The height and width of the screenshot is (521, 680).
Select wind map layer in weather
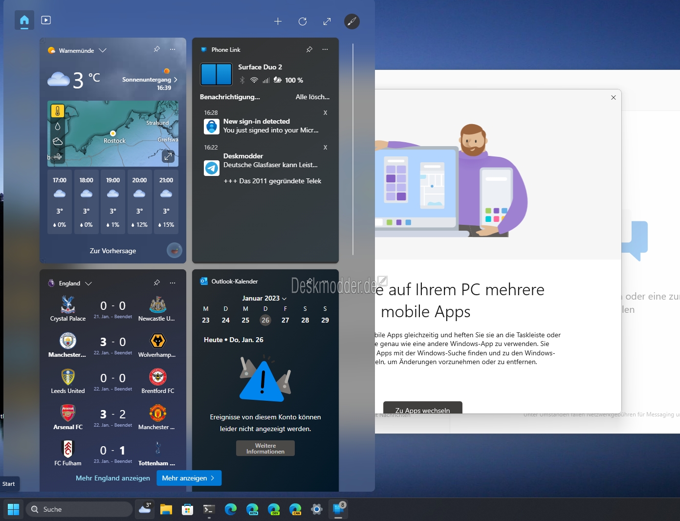58,156
